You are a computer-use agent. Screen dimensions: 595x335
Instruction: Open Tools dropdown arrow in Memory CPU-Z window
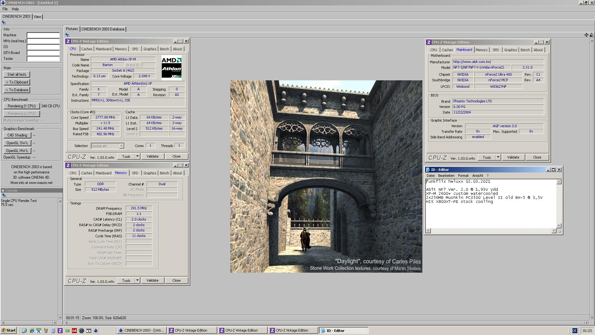(137, 280)
